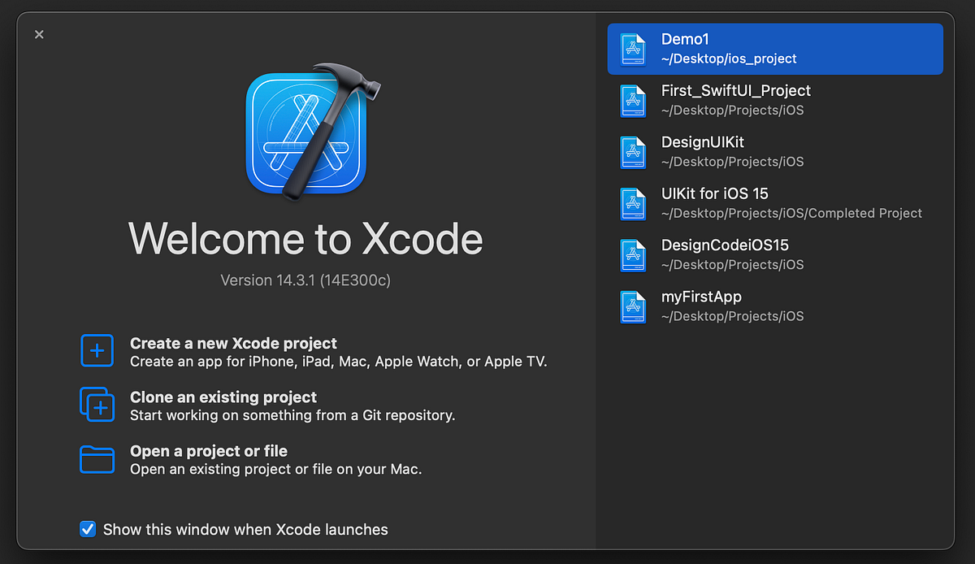Click the First_SwiftUI_Project file icon
Screen dimensions: 975x564
tap(633, 100)
